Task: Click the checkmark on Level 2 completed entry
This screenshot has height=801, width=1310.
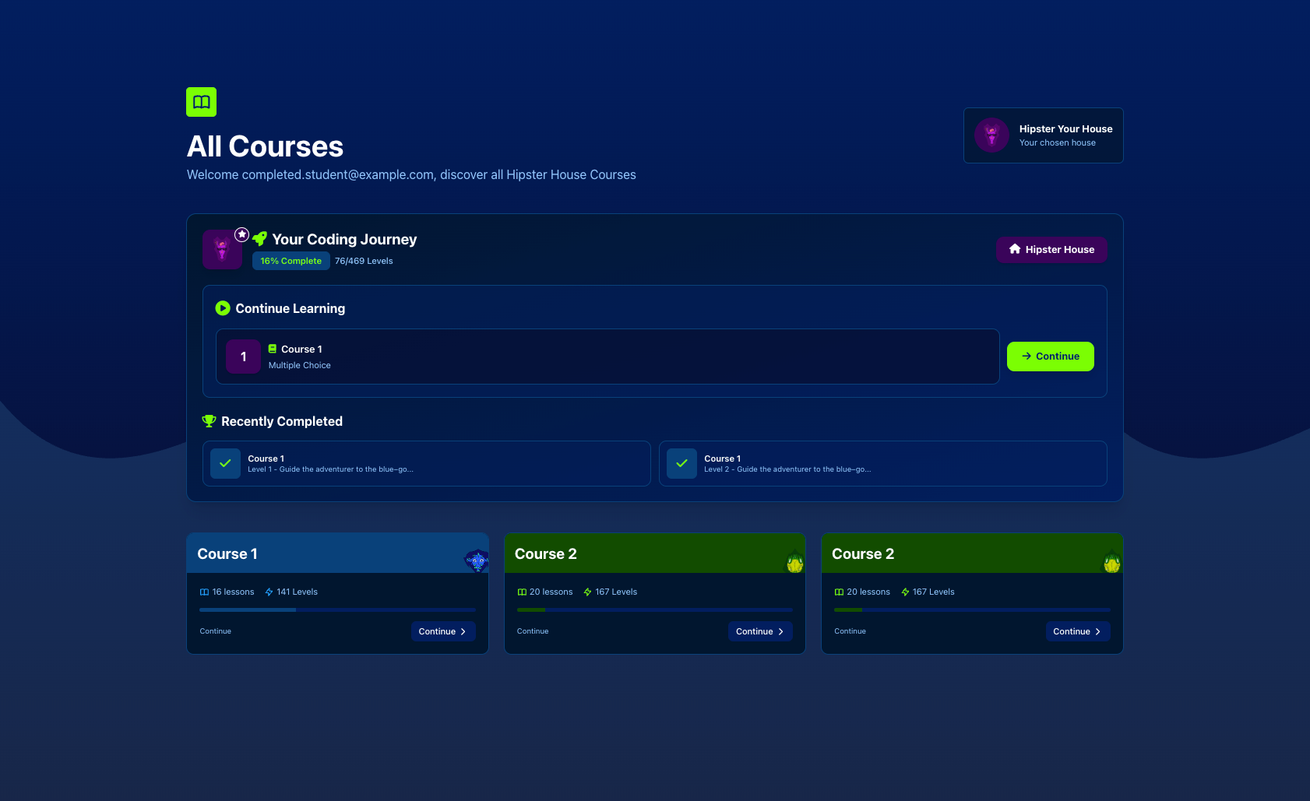Action: pos(682,463)
